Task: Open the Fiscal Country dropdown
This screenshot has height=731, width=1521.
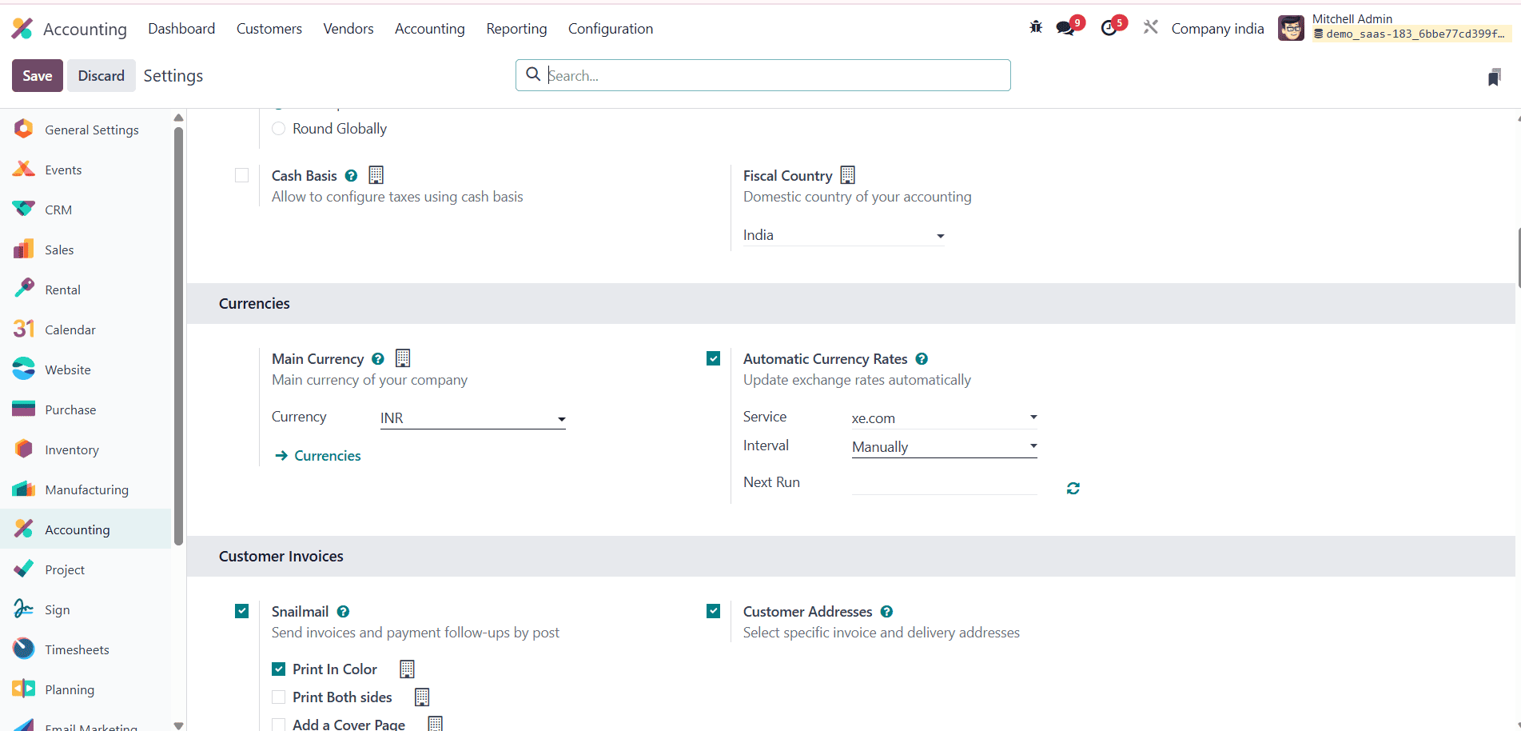Action: [x=843, y=235]
